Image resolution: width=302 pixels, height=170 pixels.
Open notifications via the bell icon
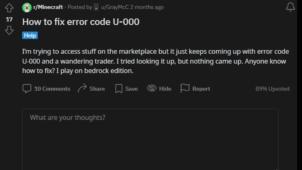290,7
